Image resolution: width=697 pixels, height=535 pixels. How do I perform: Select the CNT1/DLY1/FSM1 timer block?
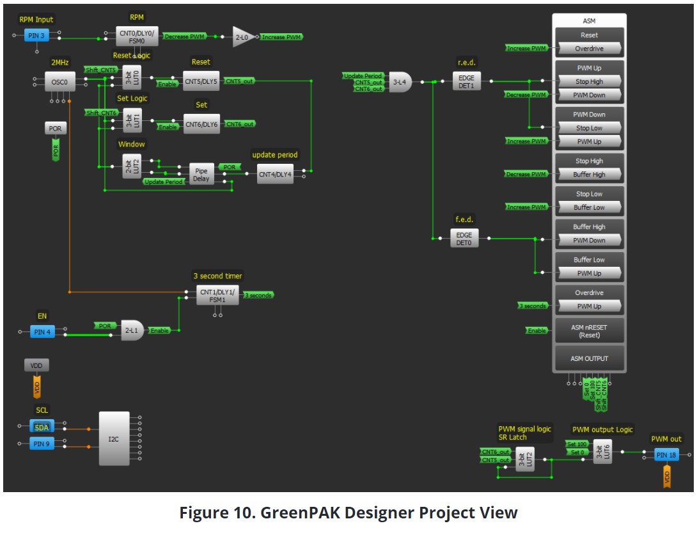tap(218, 296)
